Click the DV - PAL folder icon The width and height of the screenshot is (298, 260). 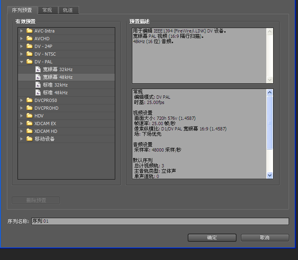click(x=29, y=62)
